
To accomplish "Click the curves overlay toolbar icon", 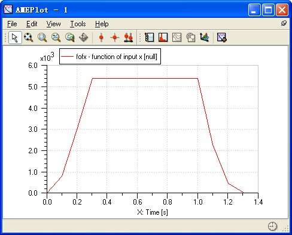I will click(x=177, y=38).
